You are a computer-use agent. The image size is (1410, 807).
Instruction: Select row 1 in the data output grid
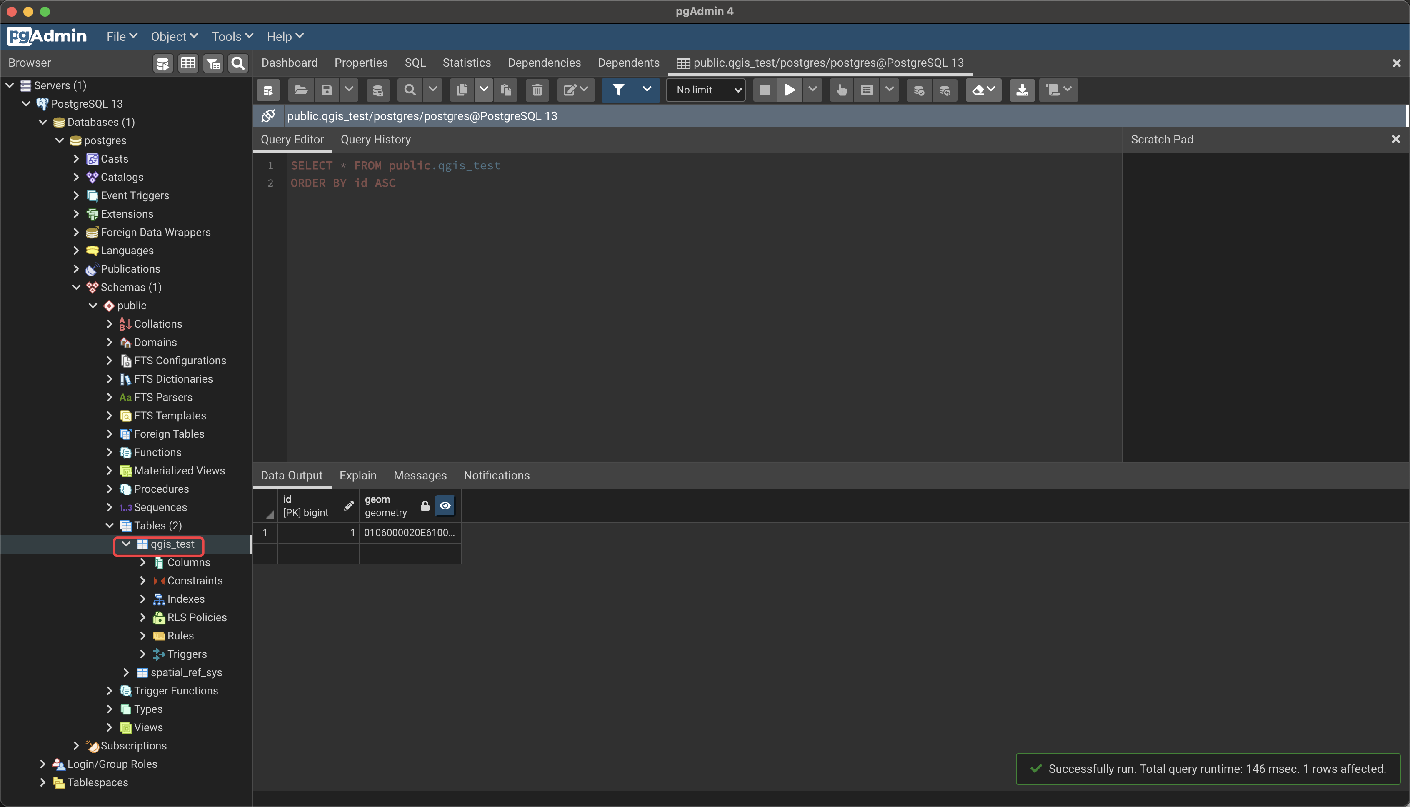click(265, 533)
